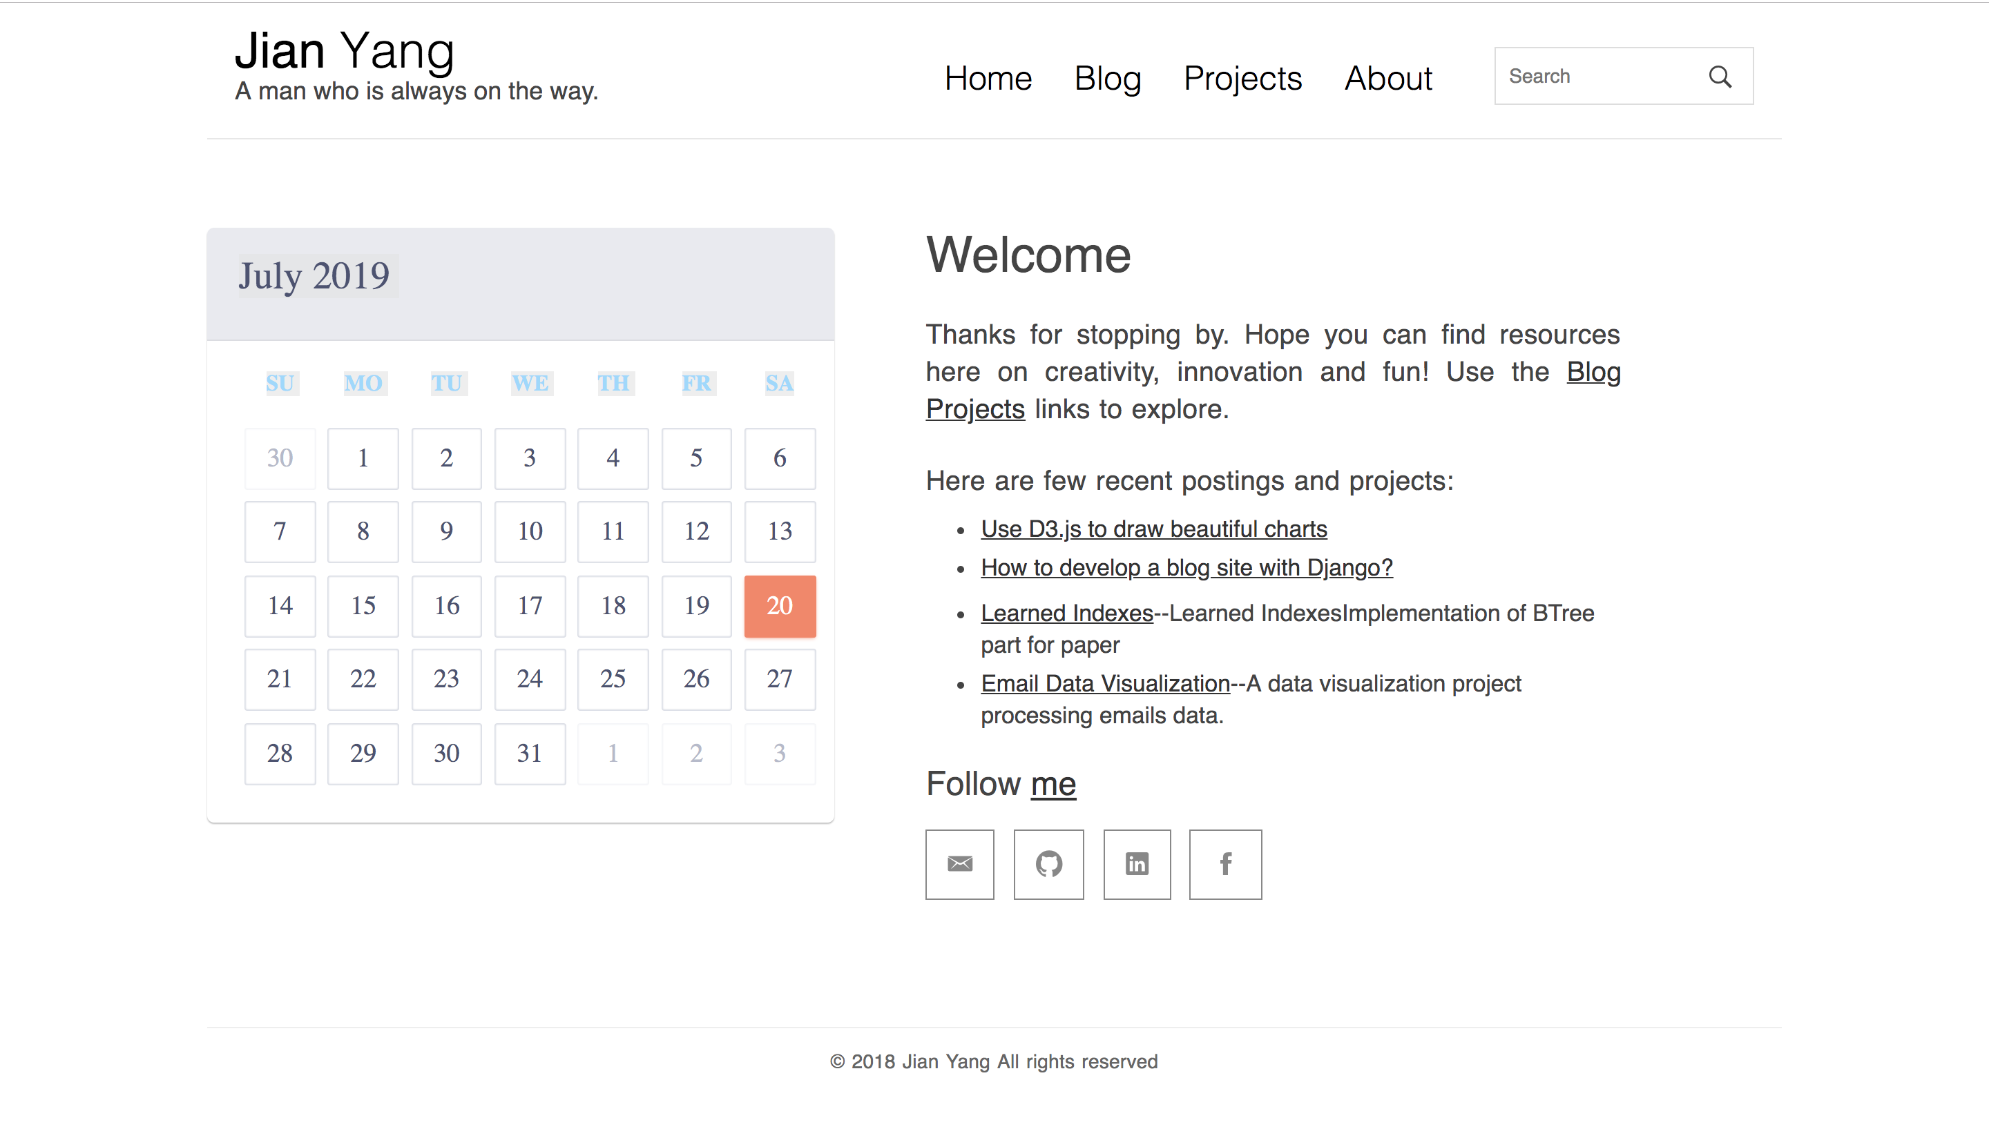Image resolution: width=1989 pixels, height=1129 pixels.
Task: Go to Home in navigation
Action: (x=988, y=78)
